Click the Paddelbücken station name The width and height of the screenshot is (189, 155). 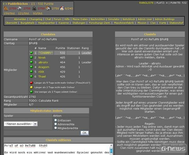[x=18, y=4]
